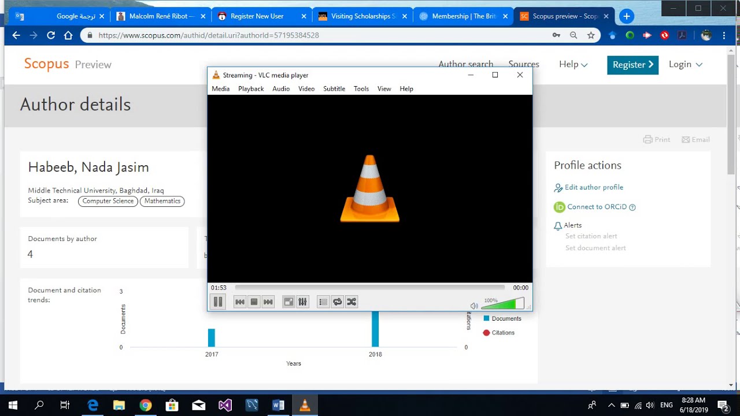This screenshot has height=416, width=740.
Task: Toggle VLC random shuffle playback
Action: point(351,302)
